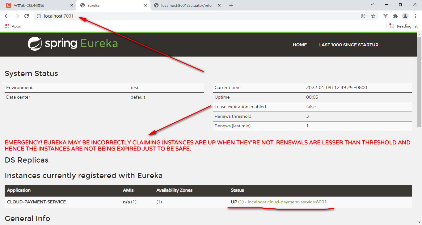Click the n/a (1) AMIs cell
This screenshot has width=422, height=225.
click(x=130, y=202)
